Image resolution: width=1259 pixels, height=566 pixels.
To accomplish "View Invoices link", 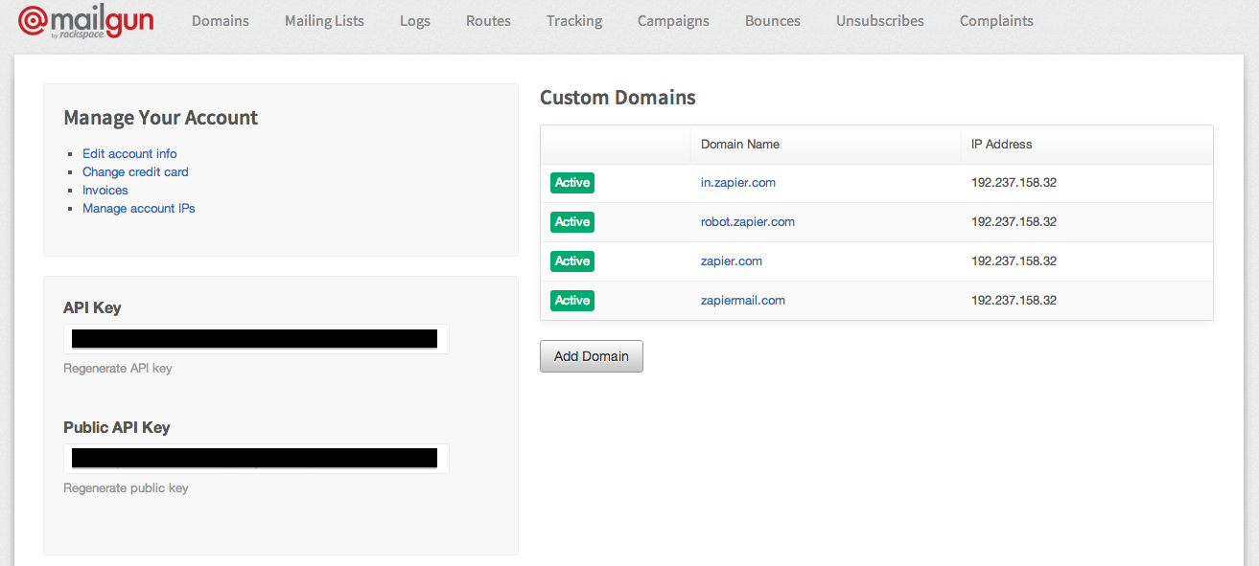I will point(105,190).
